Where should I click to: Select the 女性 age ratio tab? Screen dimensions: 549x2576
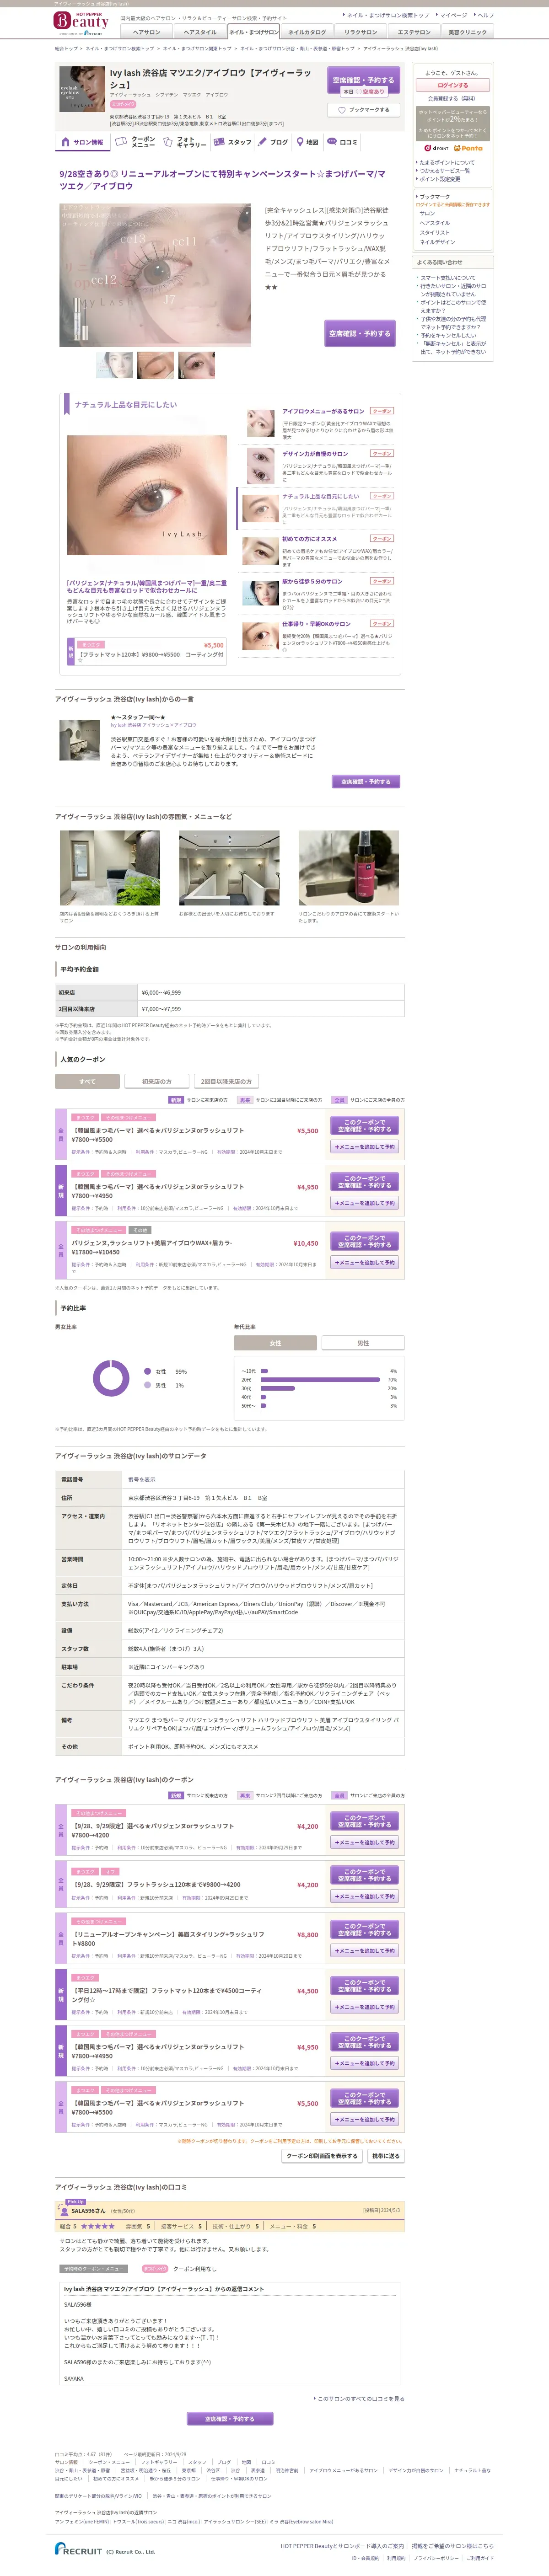click(x=276, y=1343)
